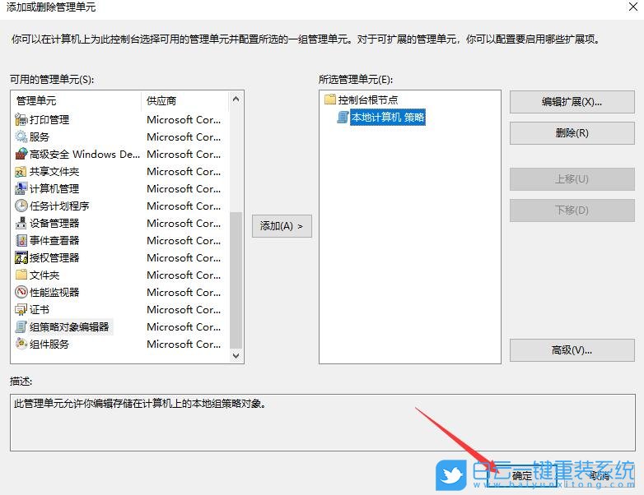This screenshot has width=644, height=495.
Task: Click the 服务 gear icon
Action: [x=21, y=137]
